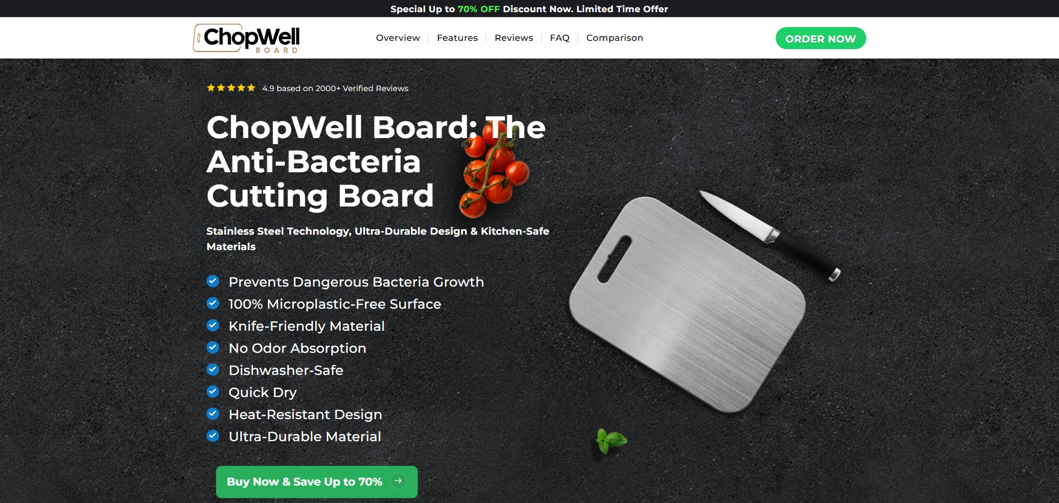The width and height of the screenshot is (1059, 503).
Task: Click checkmark beside Dishwasher-Safe
Action: pos(213,370)
